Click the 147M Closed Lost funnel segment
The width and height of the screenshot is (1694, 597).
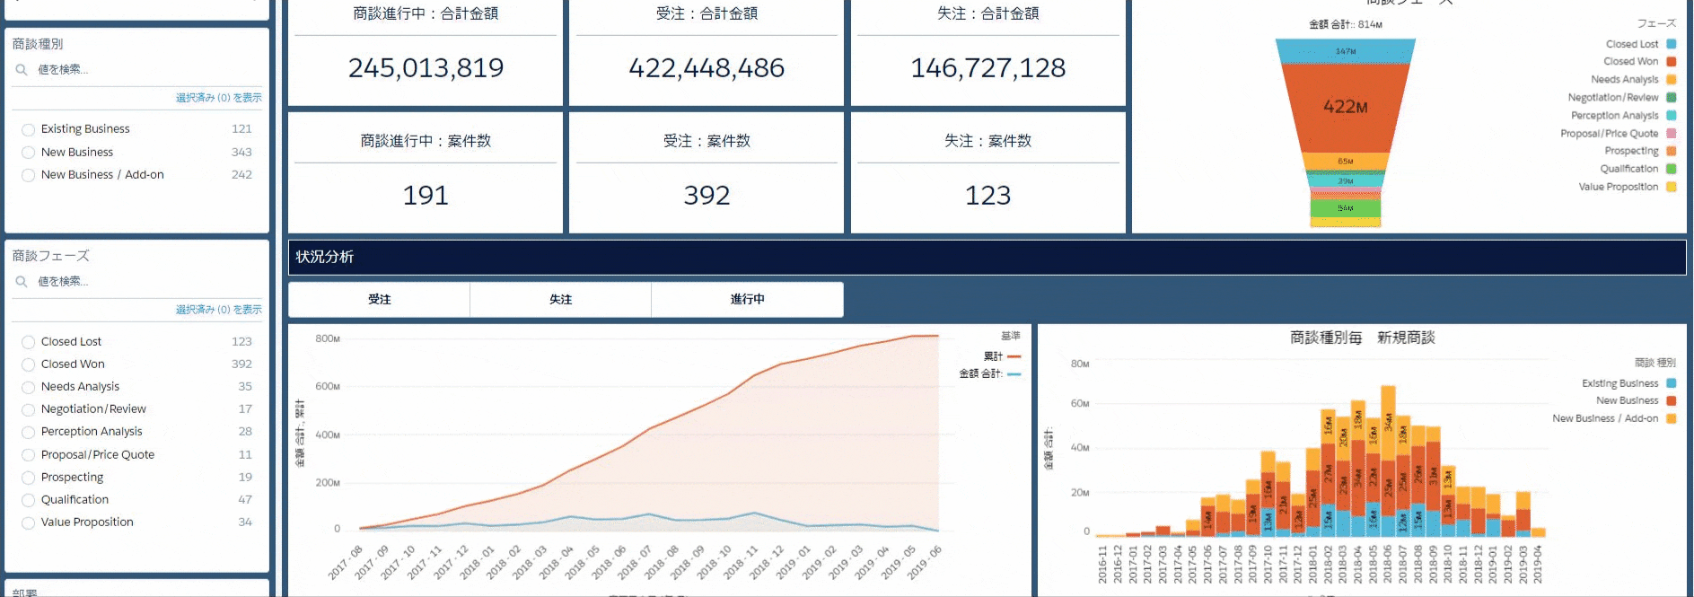1346,51
